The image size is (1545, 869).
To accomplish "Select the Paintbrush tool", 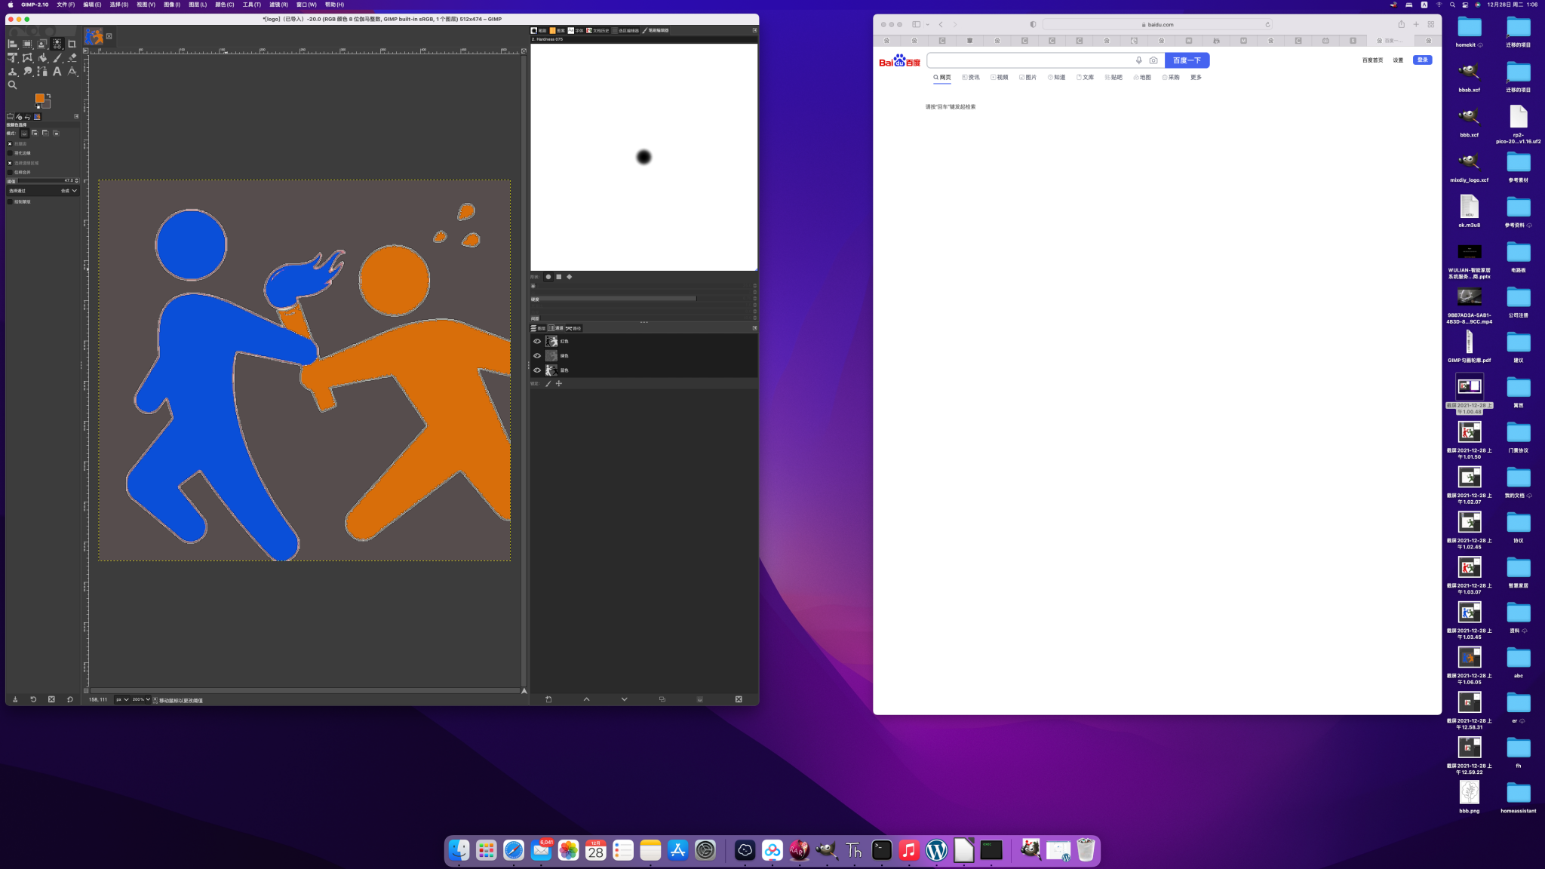I will click(57, 58).
